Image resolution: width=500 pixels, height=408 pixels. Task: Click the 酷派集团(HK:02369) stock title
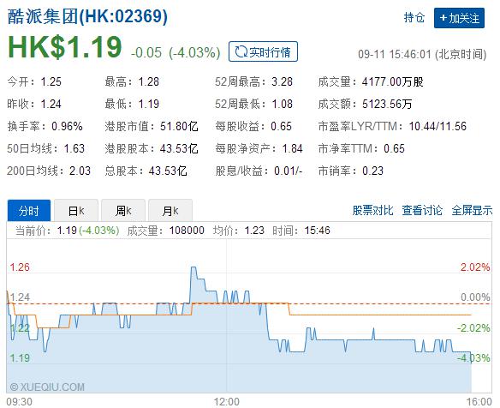tap(87, 16)
